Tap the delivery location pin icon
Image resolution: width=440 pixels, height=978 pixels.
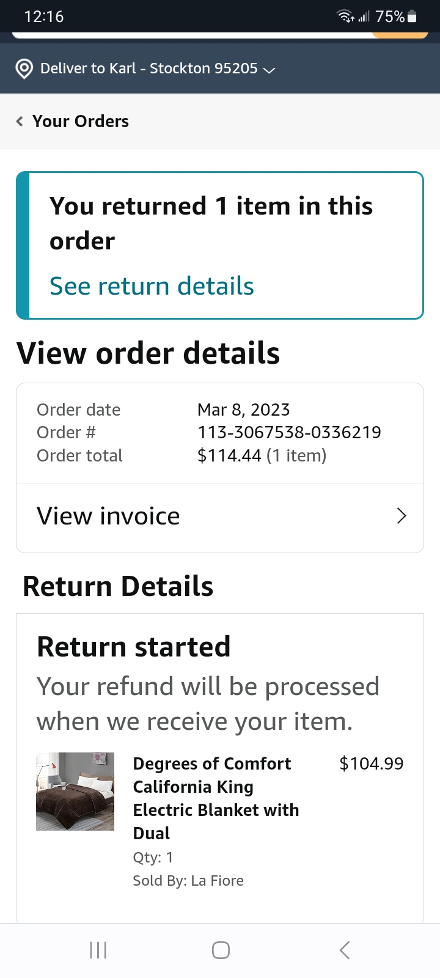24,68
